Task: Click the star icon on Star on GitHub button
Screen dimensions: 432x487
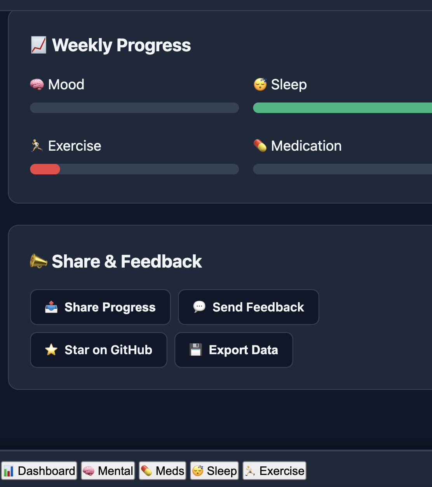Action: coord(51,350)
